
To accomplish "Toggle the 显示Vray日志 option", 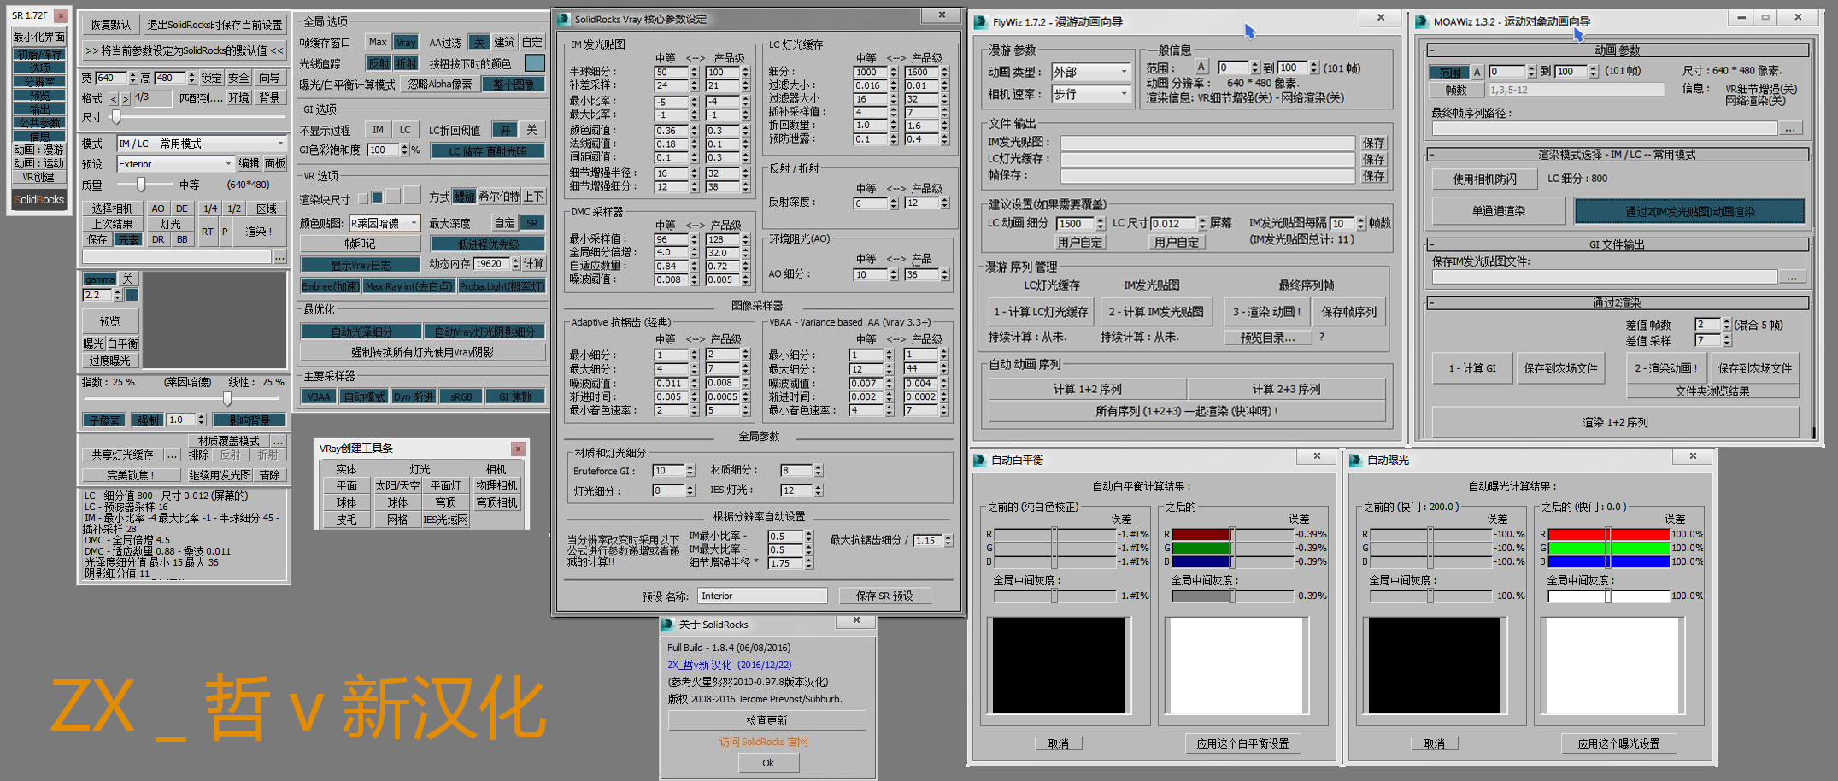I will point(360,265).
